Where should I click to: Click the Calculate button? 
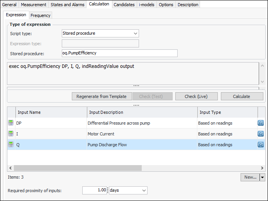[x=241, y=96]
